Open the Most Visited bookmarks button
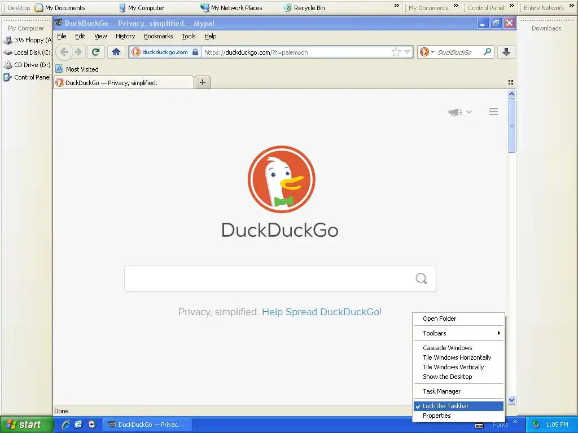 coord(77,69)
